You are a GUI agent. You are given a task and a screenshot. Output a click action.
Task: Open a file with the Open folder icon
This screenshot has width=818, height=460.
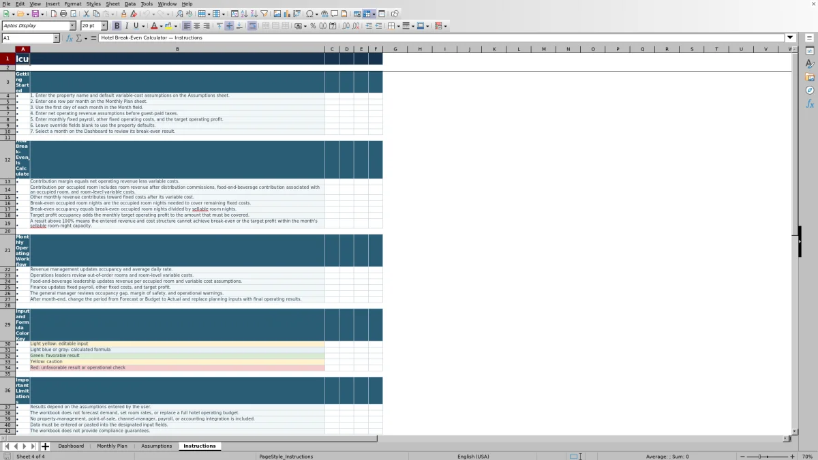pyautogui.click(x=20, y=14)
